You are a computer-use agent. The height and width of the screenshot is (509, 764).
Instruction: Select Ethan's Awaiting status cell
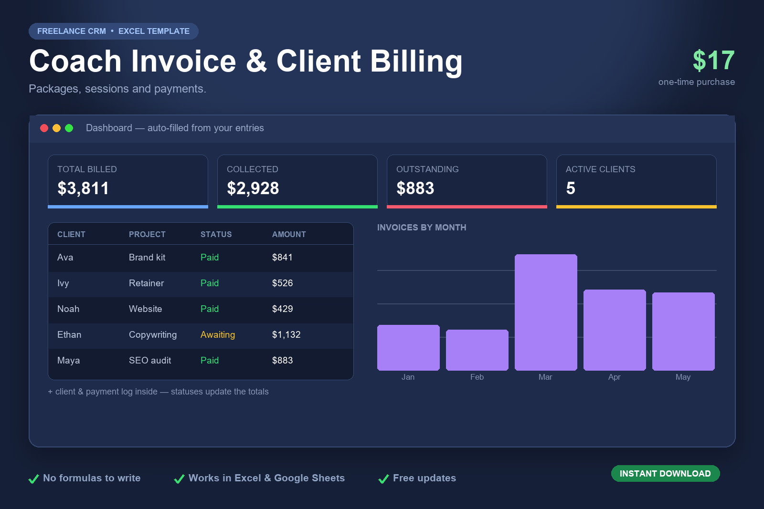tap(218, 334)
